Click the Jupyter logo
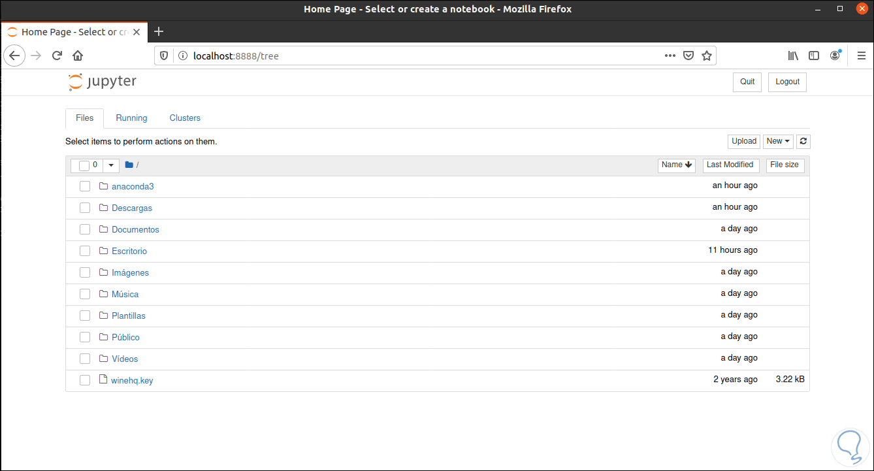This screenshot has height=471, width=874. tap(103, 82)
